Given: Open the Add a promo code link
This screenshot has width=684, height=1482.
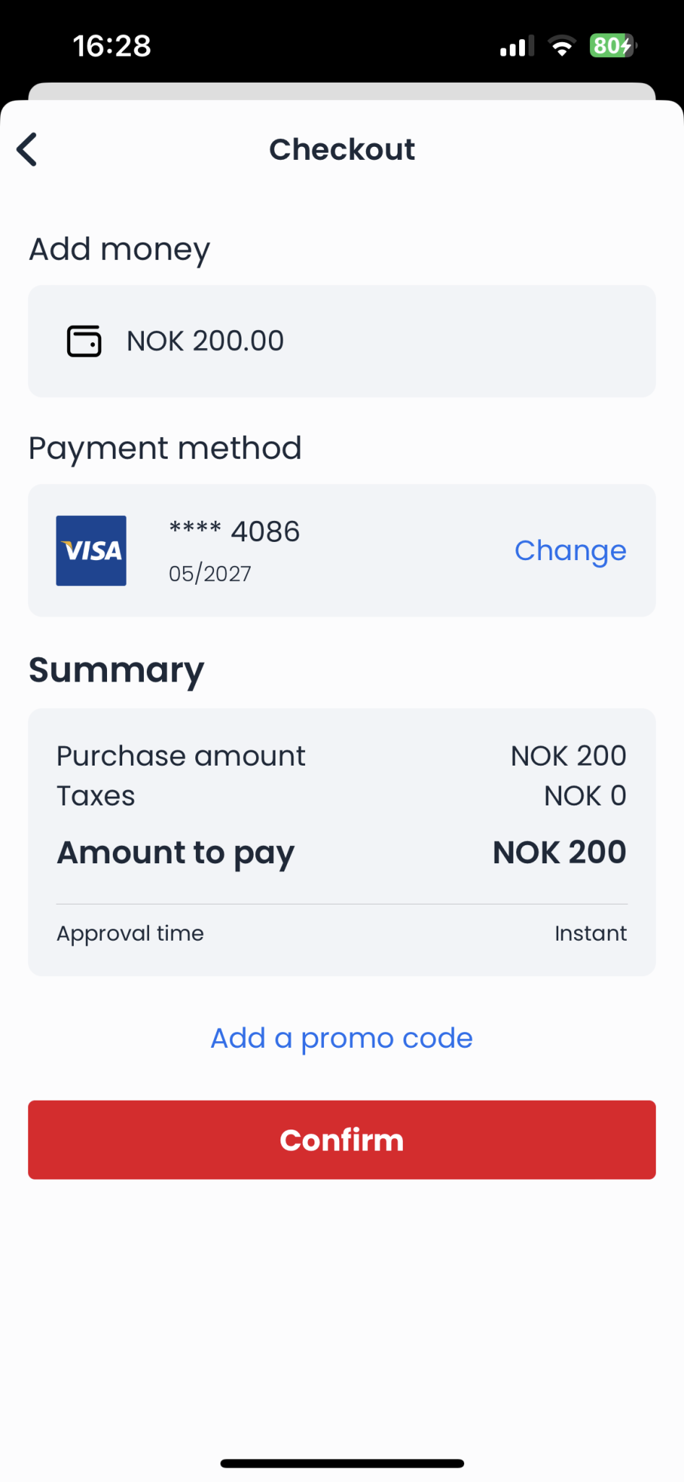Looking at the screenshot, I should [x=341, y=1038].
